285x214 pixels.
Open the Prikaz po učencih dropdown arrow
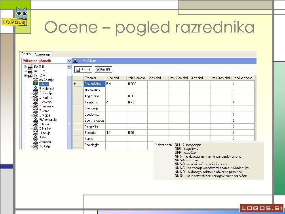coord(69,61)
